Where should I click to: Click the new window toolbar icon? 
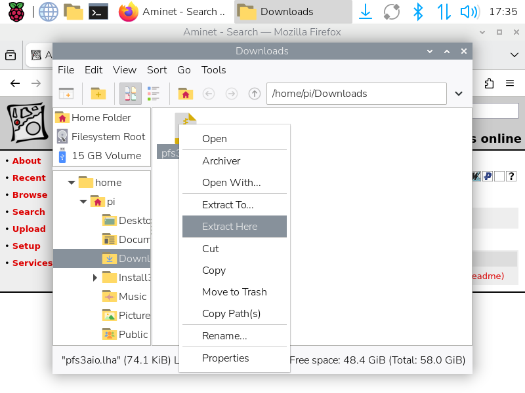pos(66,94)
